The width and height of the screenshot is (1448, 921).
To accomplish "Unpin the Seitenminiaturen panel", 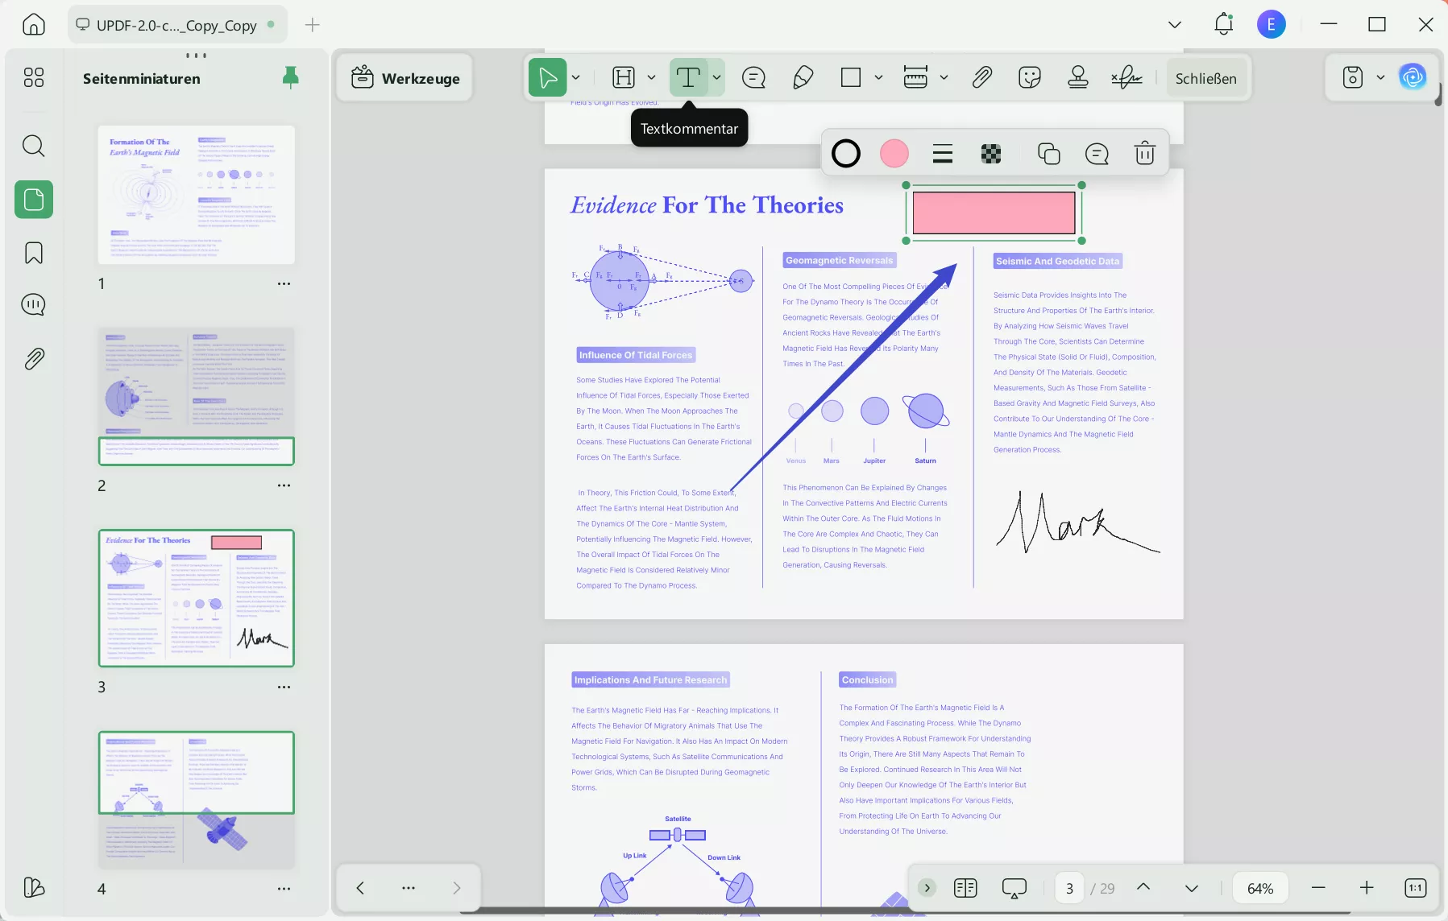I will [x=291, y=77].
